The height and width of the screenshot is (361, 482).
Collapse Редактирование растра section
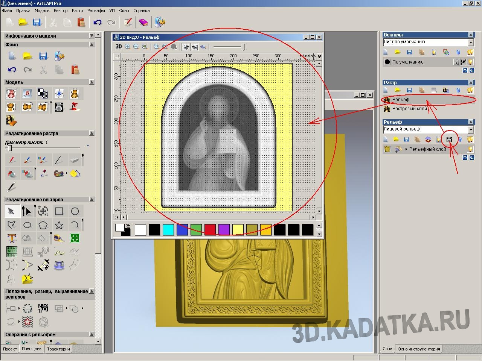tap(92, 133)
